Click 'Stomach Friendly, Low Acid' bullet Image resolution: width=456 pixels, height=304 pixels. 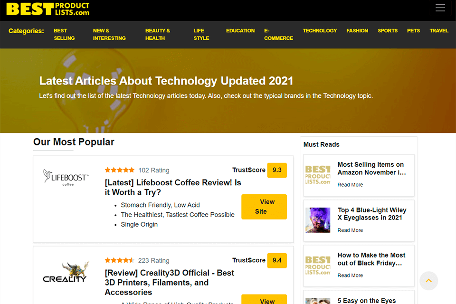(160, 205)
